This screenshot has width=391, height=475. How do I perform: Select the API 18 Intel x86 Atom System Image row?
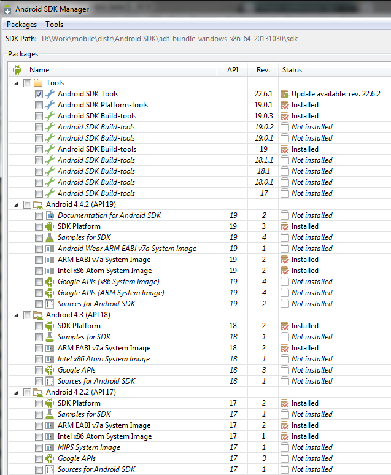tap(199, 359)
